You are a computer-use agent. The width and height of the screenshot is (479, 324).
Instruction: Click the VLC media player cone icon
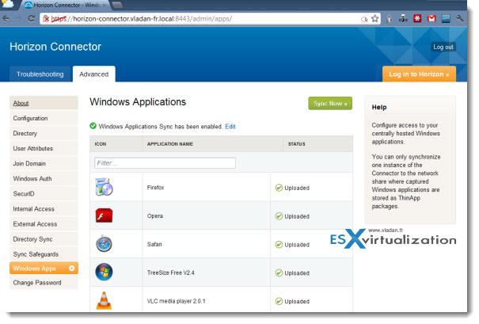pyautogui.click(x=105, y=301)
